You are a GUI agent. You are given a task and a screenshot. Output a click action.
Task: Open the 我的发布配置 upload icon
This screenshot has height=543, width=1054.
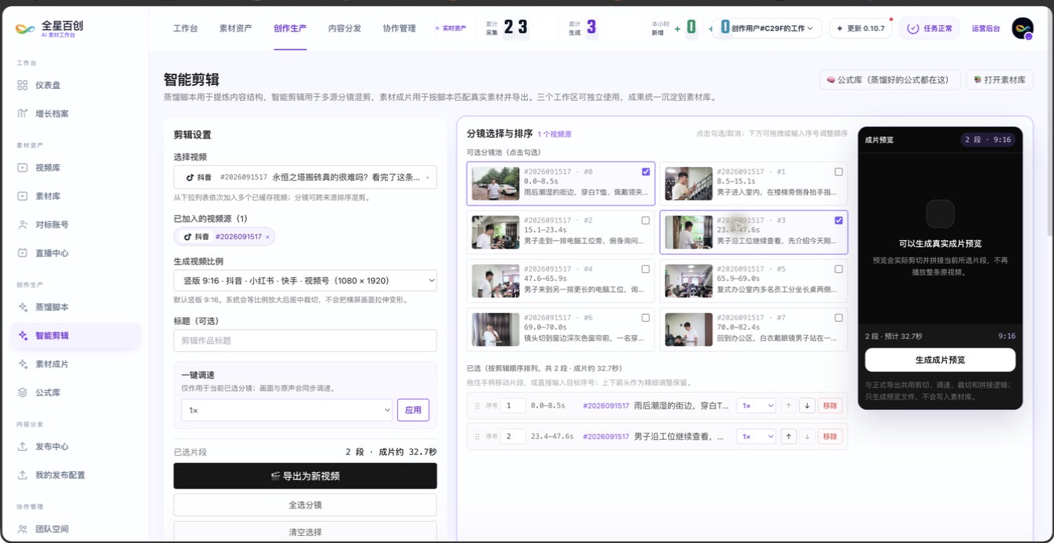[x=22, y=475]
